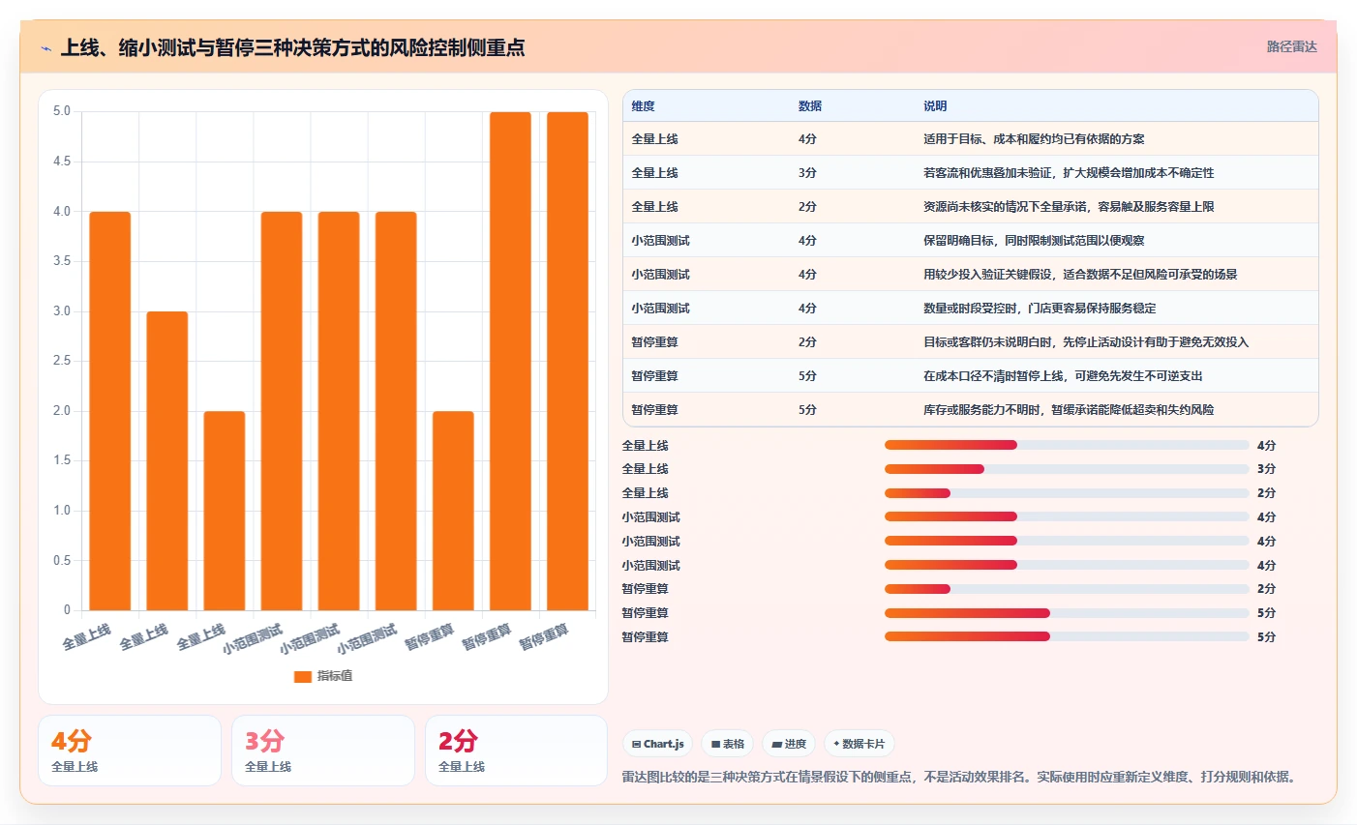This screenshot has height=825, width=1357.
Task: Click the 3分 score cell in the table
Action: point(807,172)
